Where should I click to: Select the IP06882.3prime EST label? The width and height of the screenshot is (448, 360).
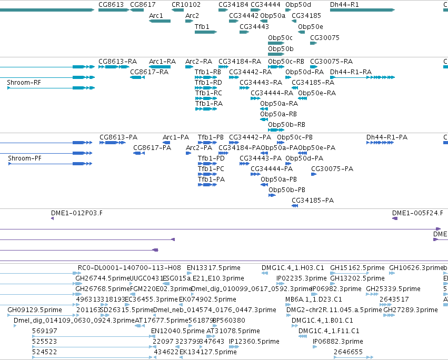point(338,342)
